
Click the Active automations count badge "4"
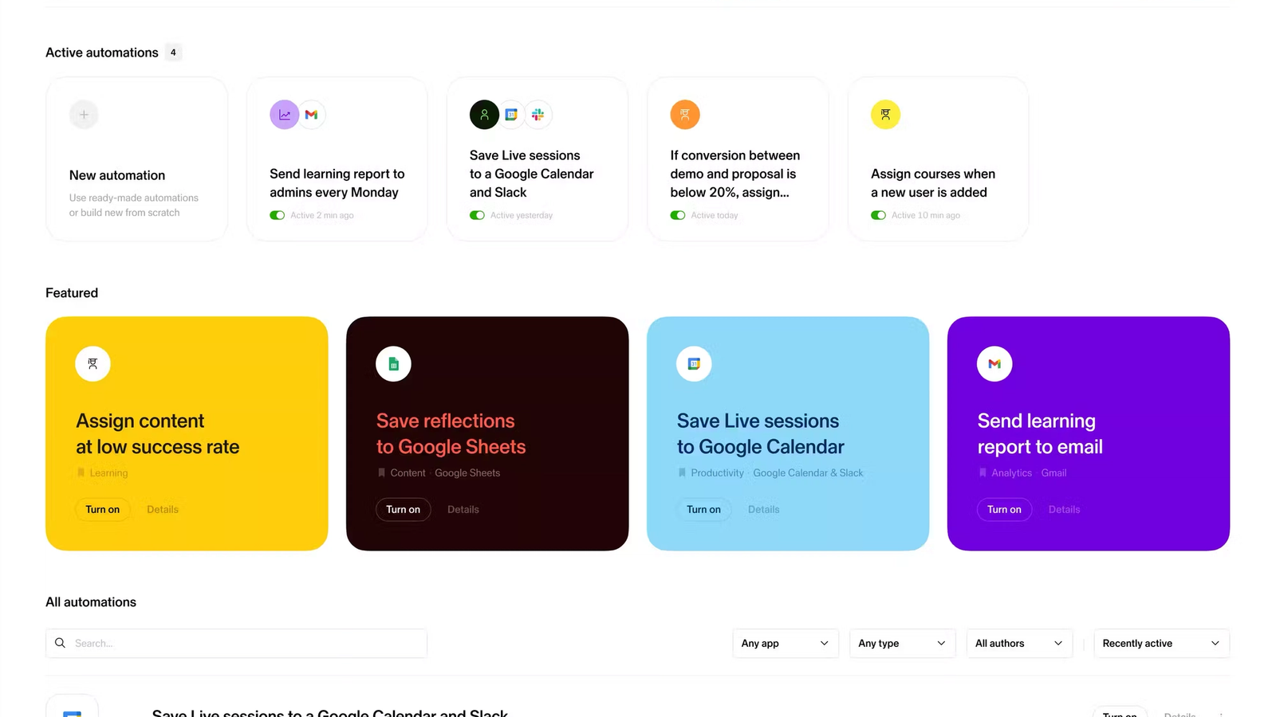point(173,53)
